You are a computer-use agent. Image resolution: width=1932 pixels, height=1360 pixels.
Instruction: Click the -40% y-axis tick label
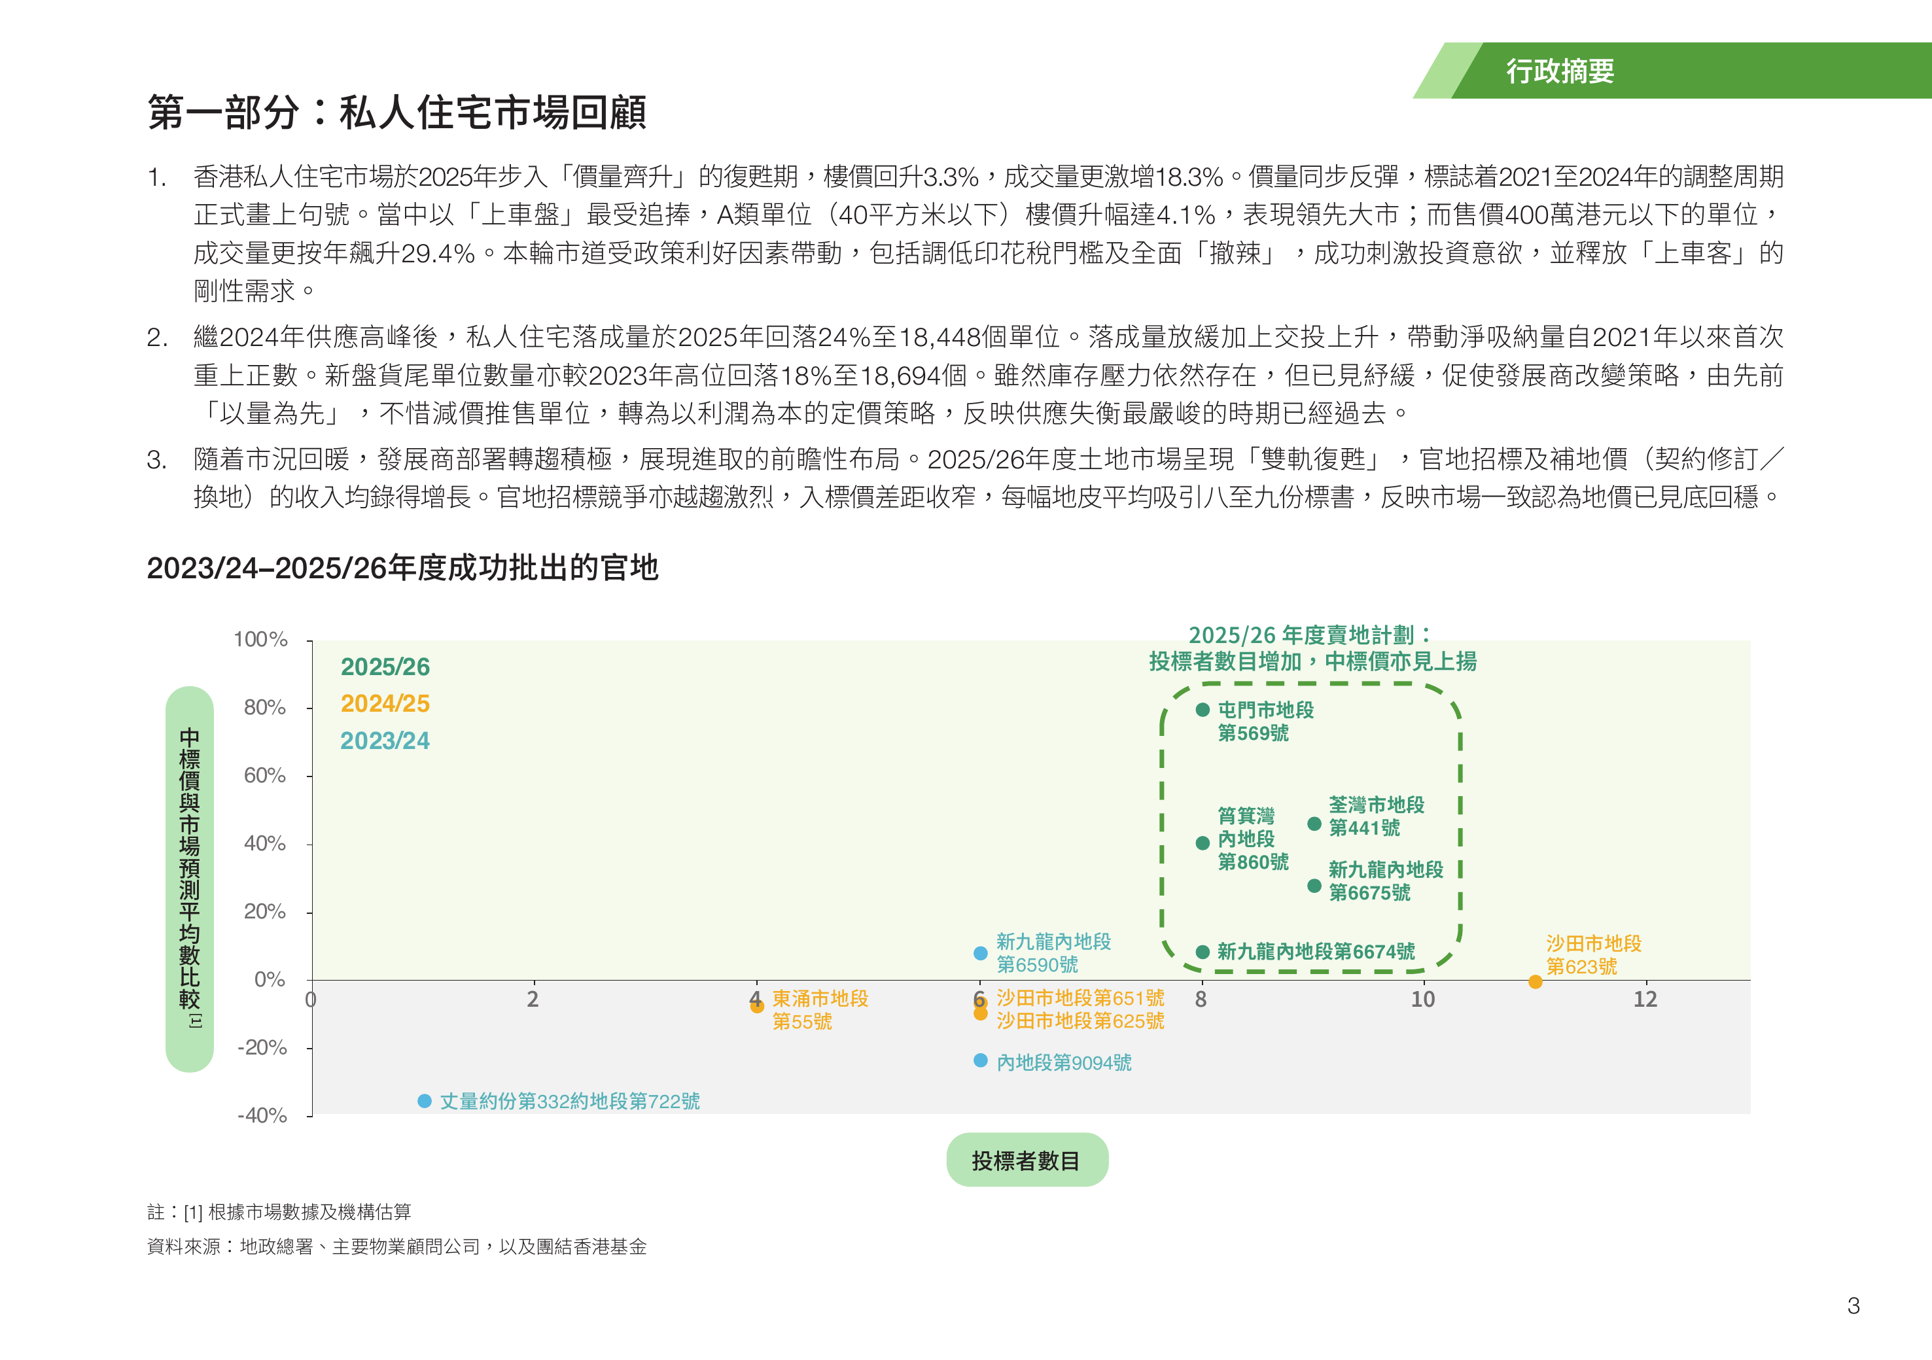pos(262,1116)
